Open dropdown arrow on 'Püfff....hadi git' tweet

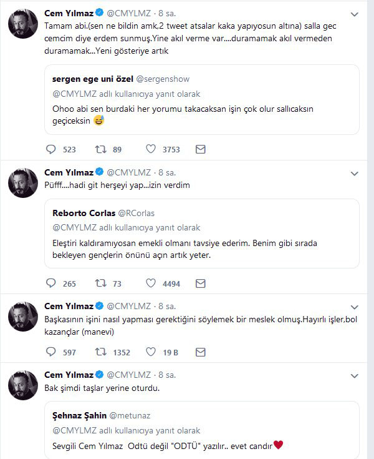click(x=354, y=172)
